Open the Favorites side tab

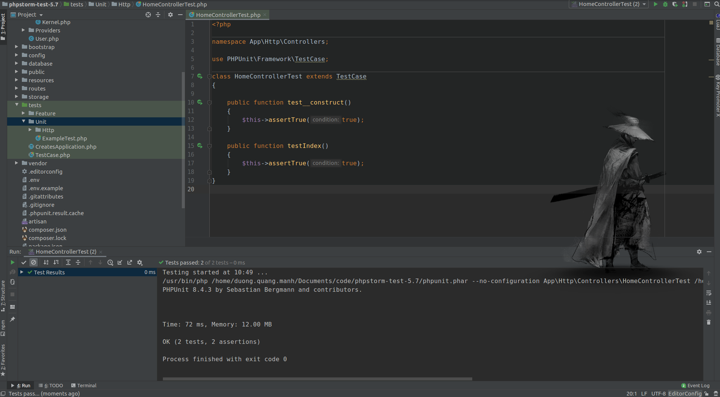tap(3, 360)
